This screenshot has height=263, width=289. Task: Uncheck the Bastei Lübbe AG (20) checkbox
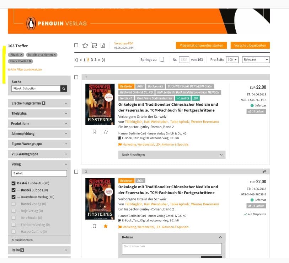coord(14,183)
